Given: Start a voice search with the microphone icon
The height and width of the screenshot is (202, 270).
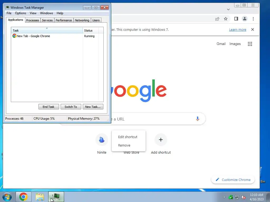Looking at the screenshot, I should pyautogui.click(x=197, y=119).
